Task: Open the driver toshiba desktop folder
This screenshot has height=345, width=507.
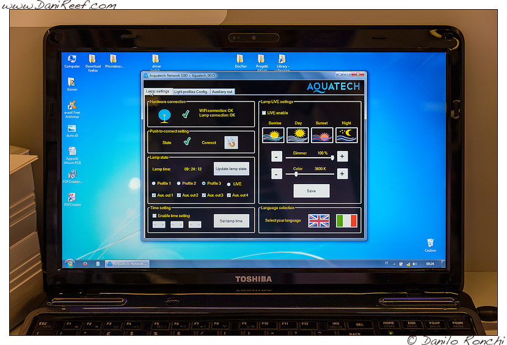Action: tap(156, 63)
